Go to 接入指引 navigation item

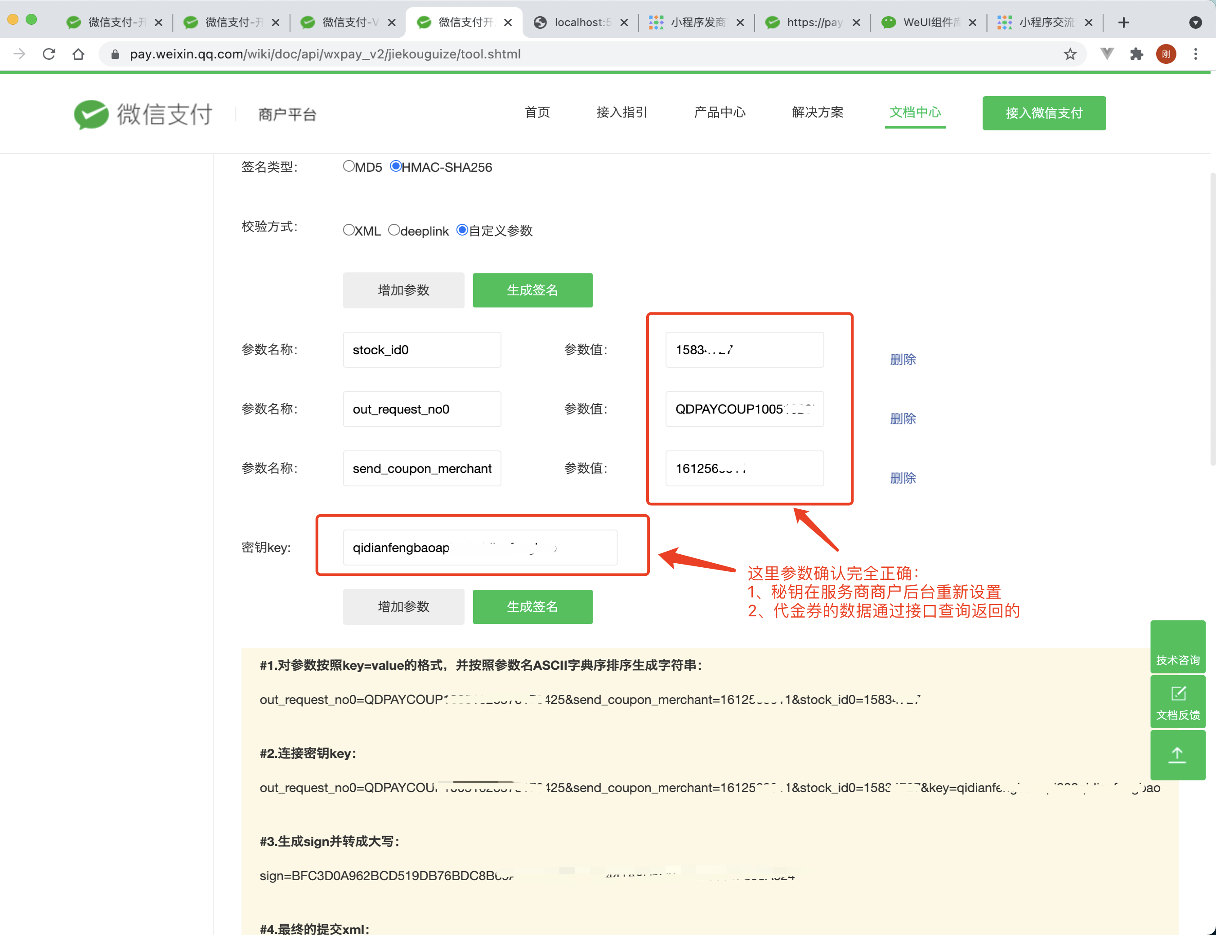click(621, 112)
